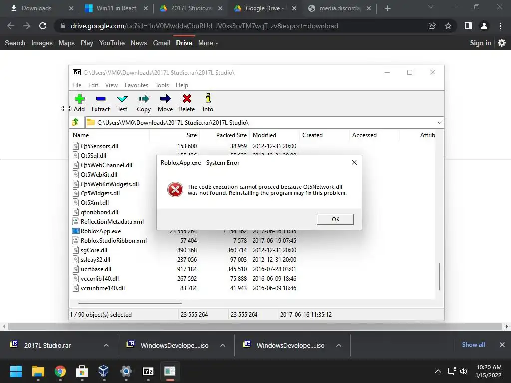Expand options for 2017L Studio.rar download

[106, 345]
